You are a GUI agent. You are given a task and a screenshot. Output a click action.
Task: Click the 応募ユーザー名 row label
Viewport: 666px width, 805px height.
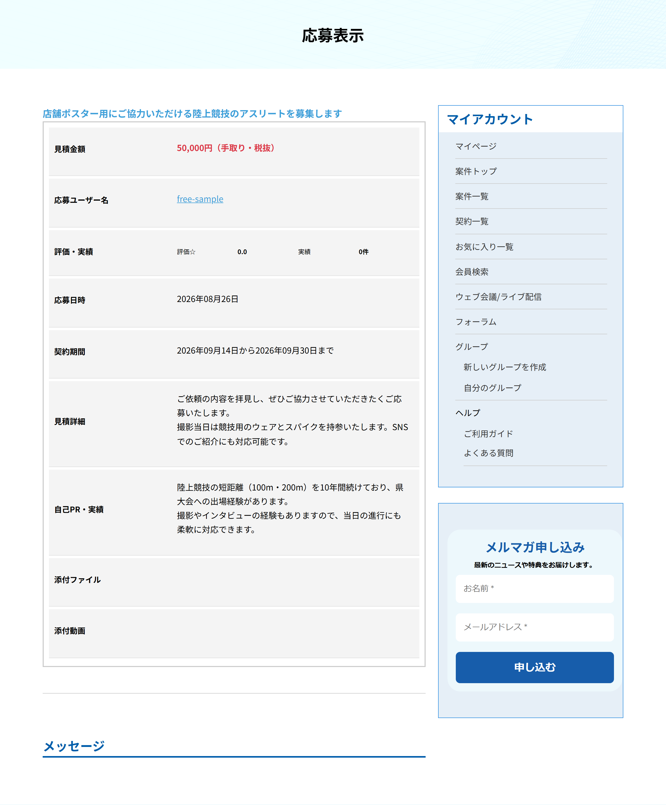(x=81, y=200)
